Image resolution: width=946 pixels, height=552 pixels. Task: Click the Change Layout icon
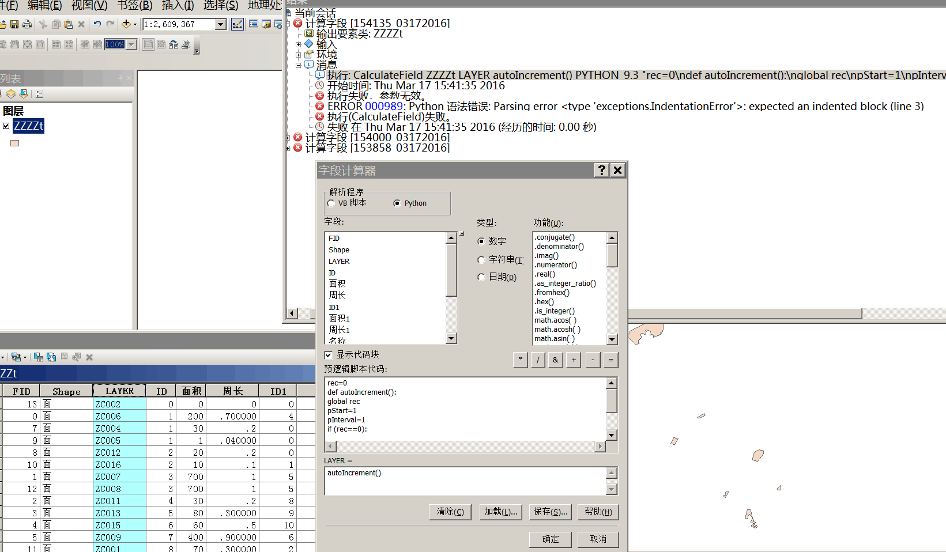click(174, 44)
